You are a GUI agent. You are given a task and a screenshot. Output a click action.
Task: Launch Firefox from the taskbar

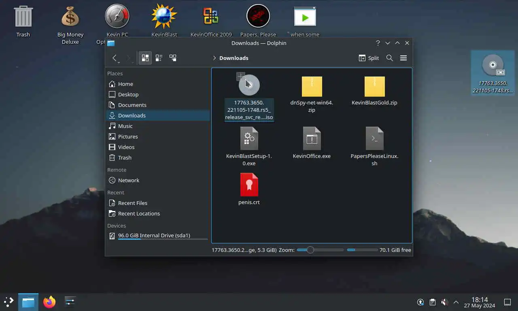(x=49, y=302)
